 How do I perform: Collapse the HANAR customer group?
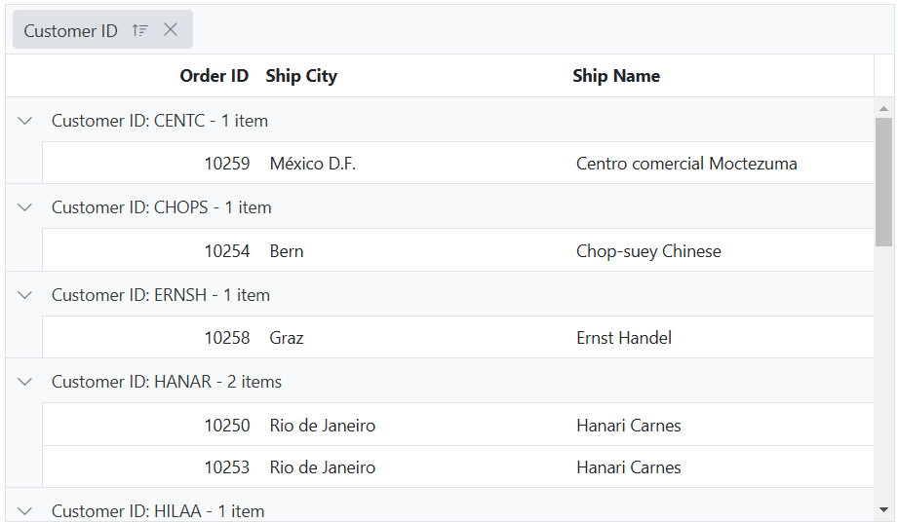click(25, 382)
